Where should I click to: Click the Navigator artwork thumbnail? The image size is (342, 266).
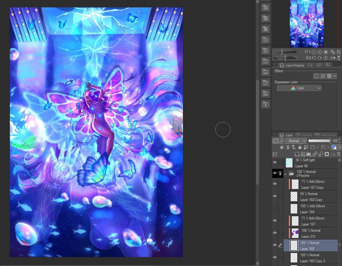(x=307, y=24)
